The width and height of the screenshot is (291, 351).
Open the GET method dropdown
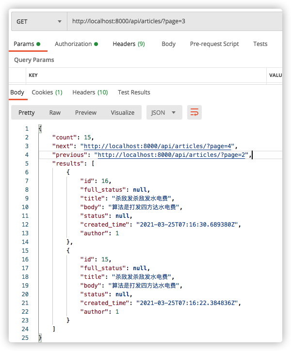pyautogui.click(x=39, y=21)
